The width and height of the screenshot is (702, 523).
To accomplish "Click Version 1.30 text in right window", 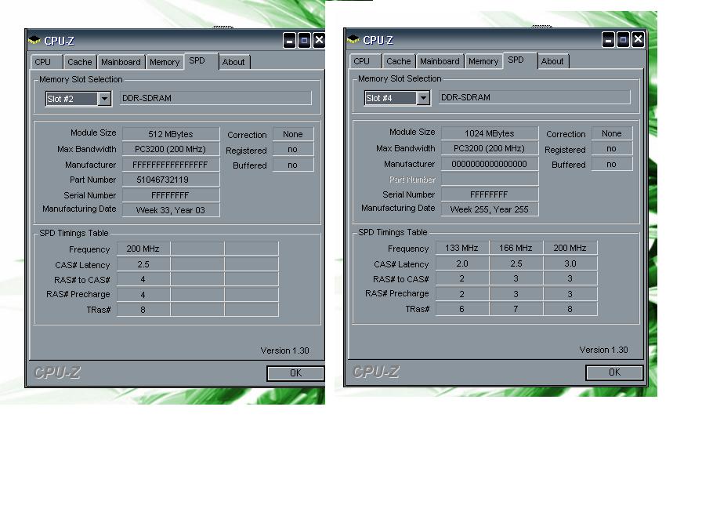I will tap(603, 350).
